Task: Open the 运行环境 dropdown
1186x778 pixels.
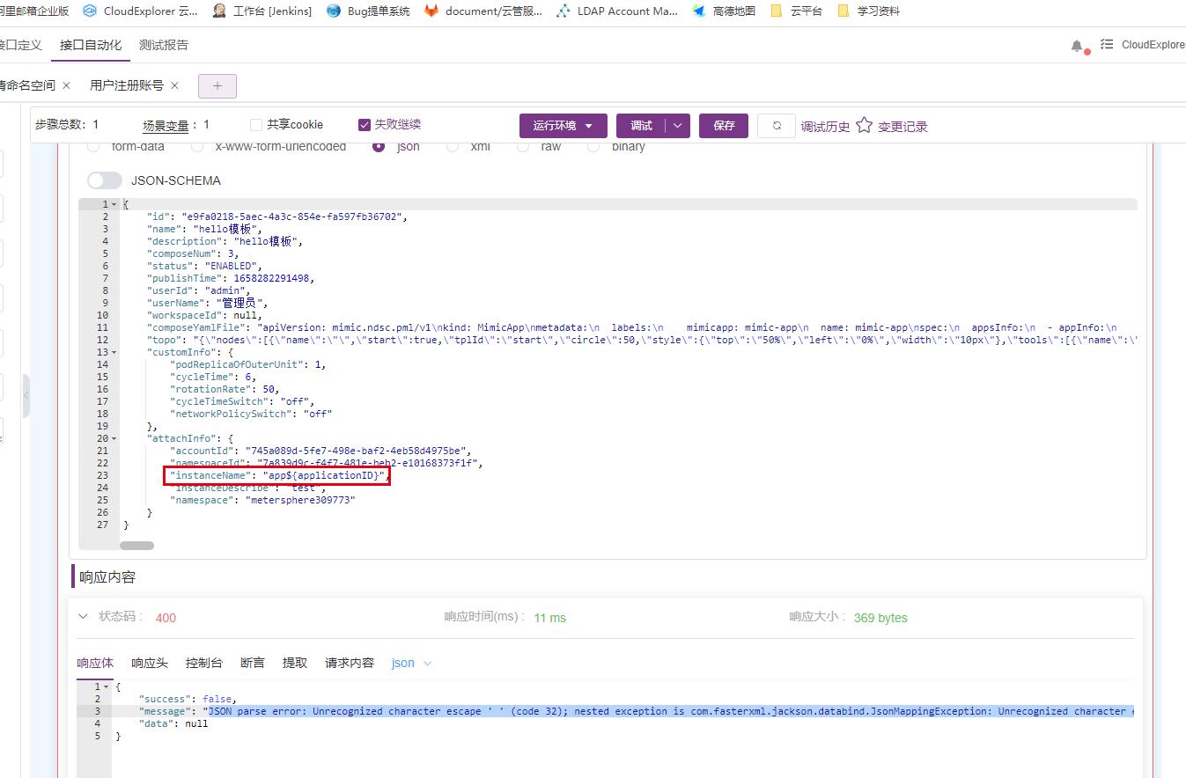Action: point(562,125)
